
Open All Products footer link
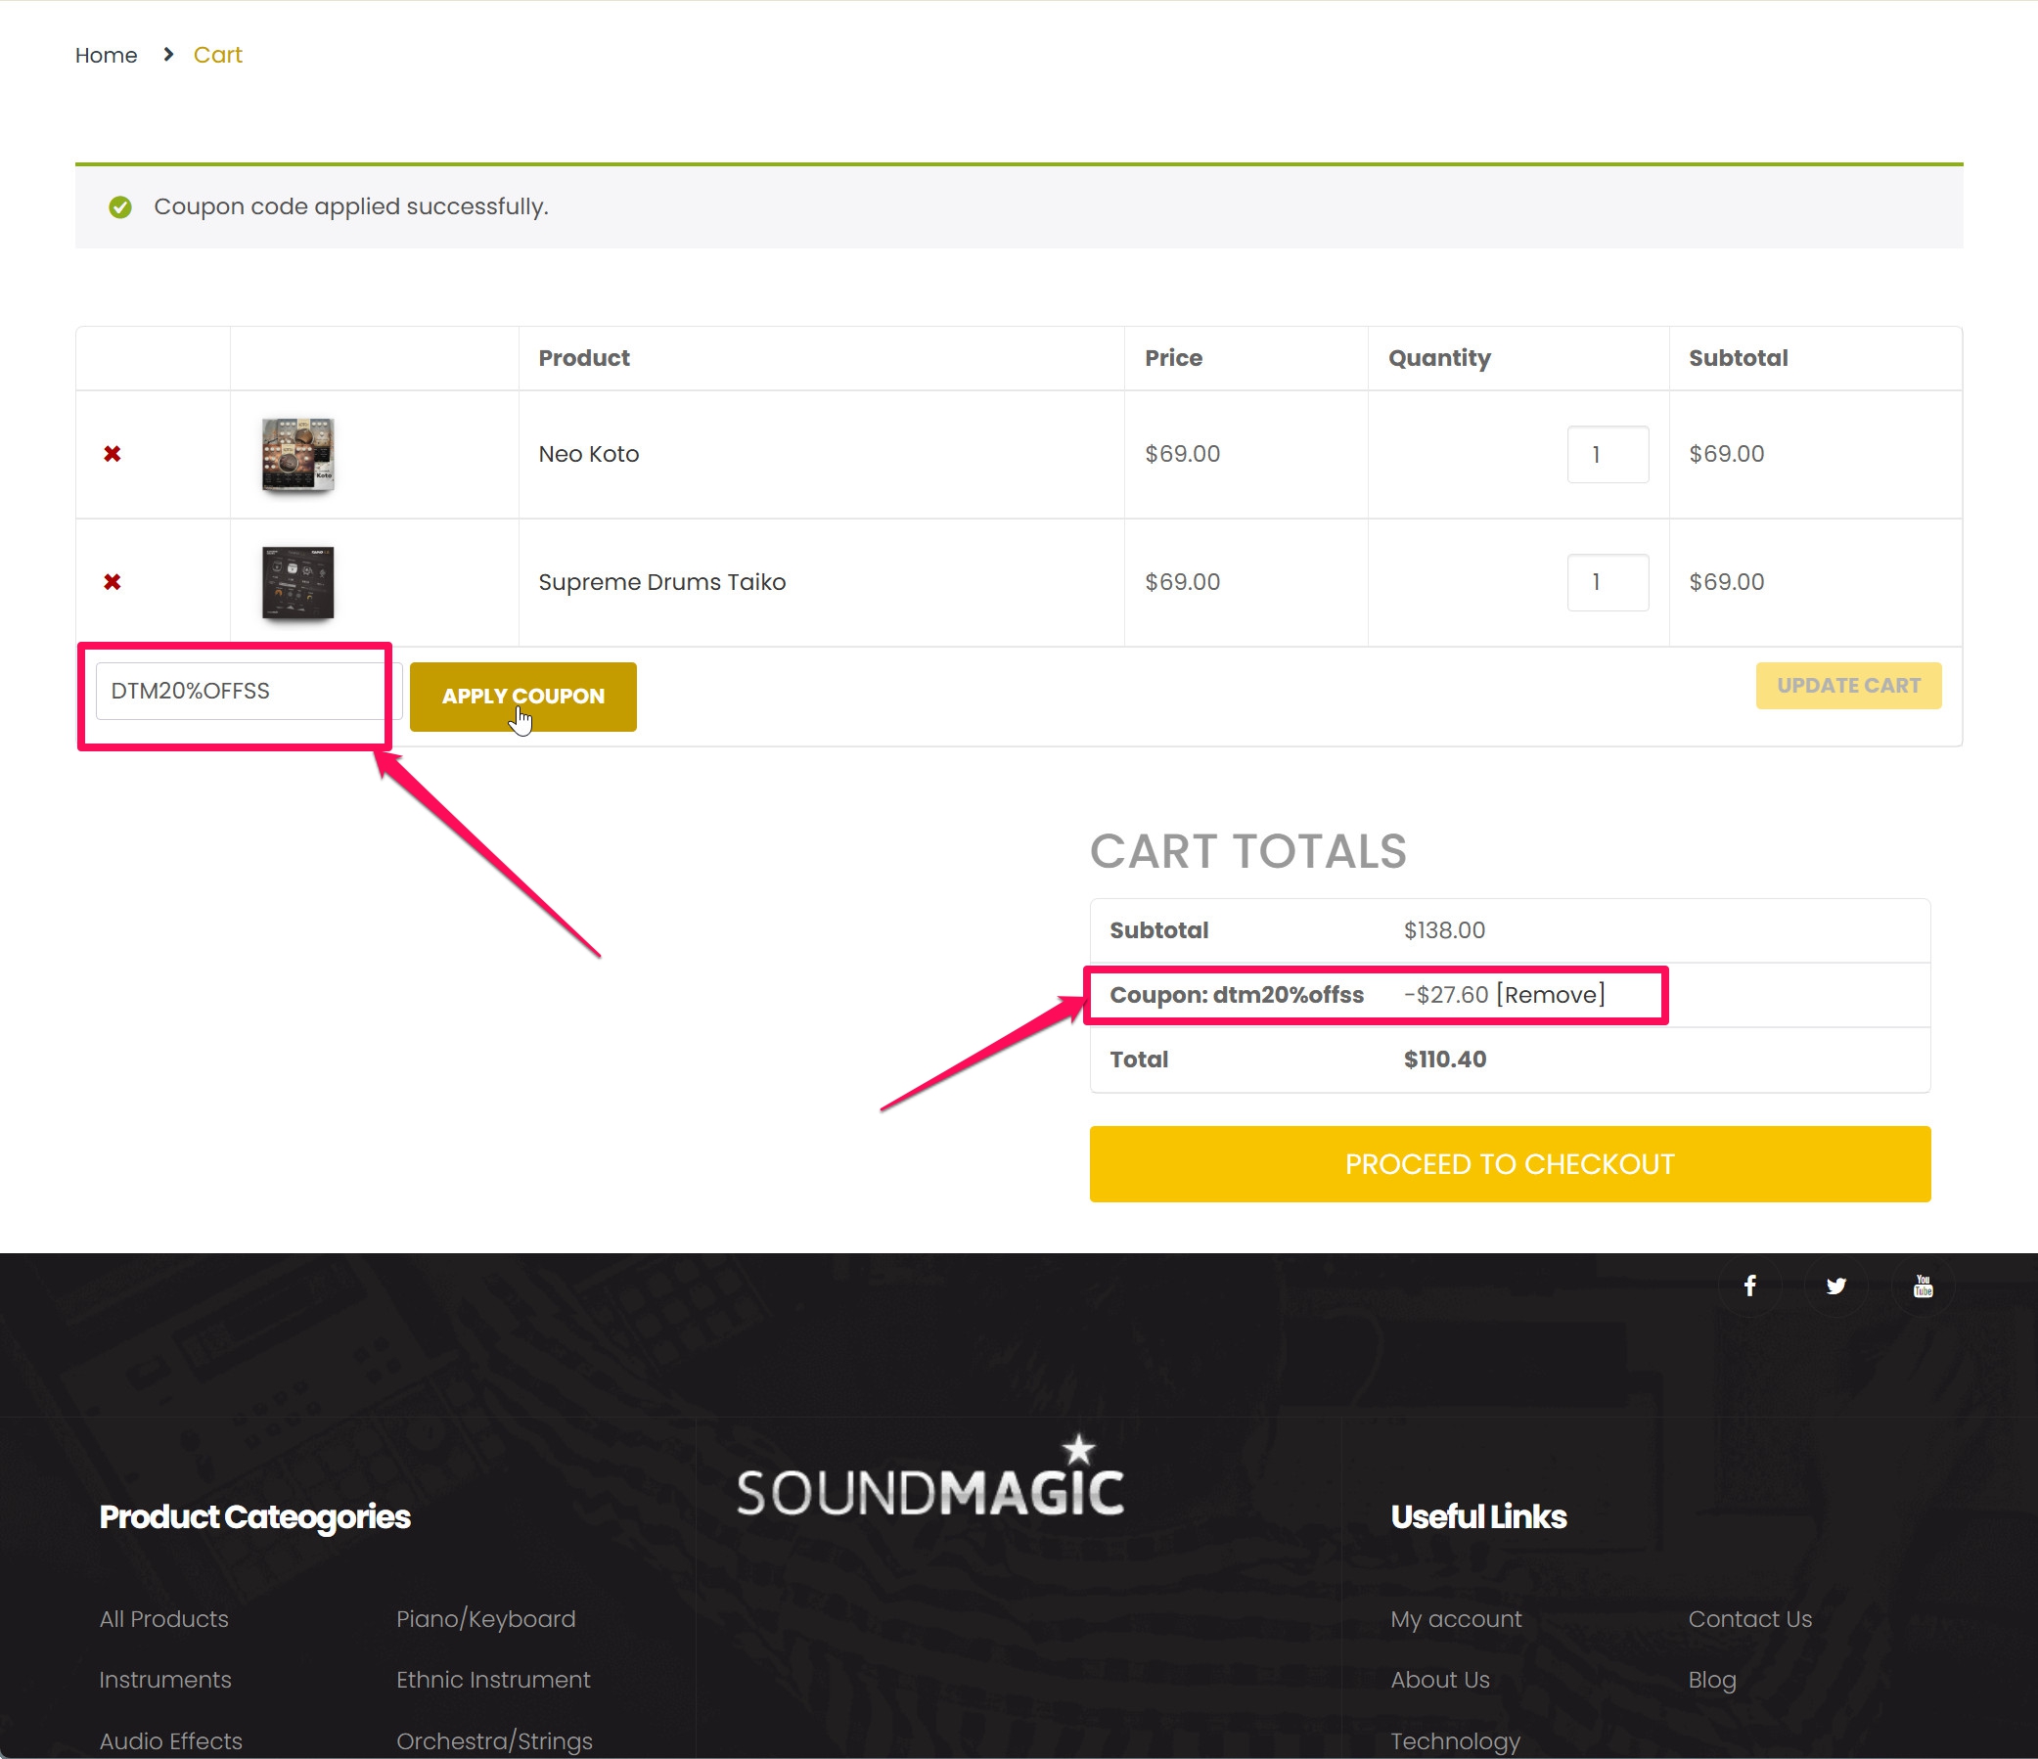tap(164, 1618)
